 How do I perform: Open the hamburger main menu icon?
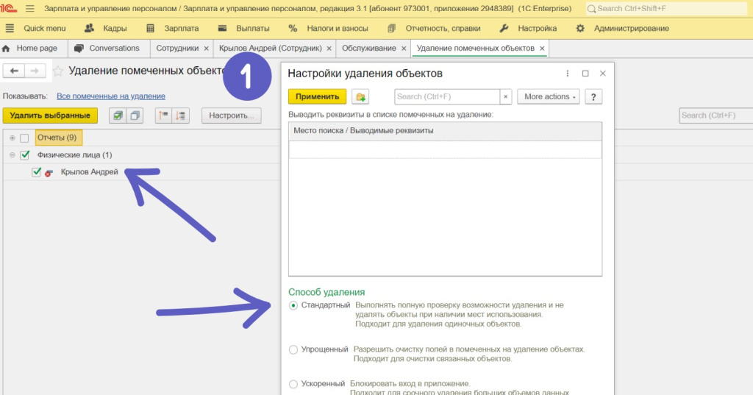tap(30, 8)
